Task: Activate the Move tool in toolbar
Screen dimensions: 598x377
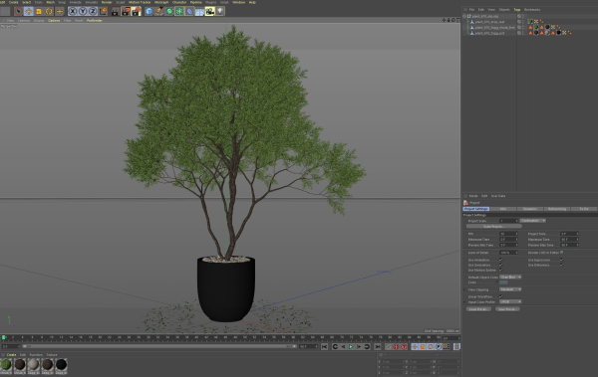Action: (28, 11)
